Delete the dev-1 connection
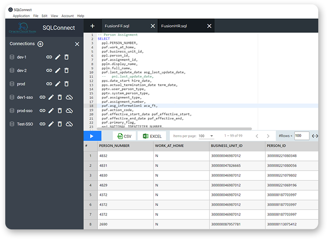The width and height of the screenshot is (327, 239). (x=66, y=57)
